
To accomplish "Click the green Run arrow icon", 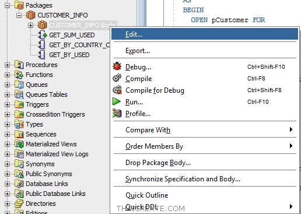I will (117, 101).
